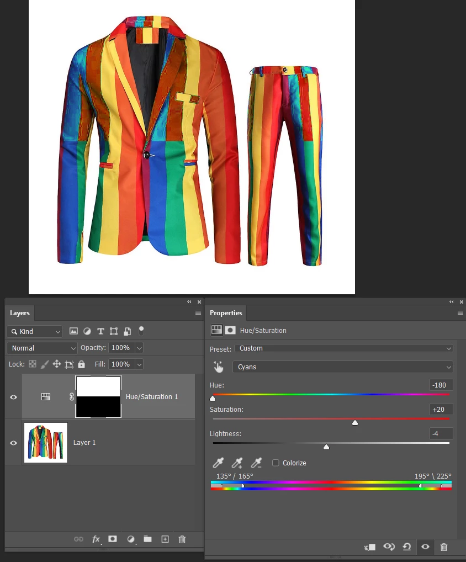
Task: Expand the Fill slider arrow
Action: click(140, 364)
